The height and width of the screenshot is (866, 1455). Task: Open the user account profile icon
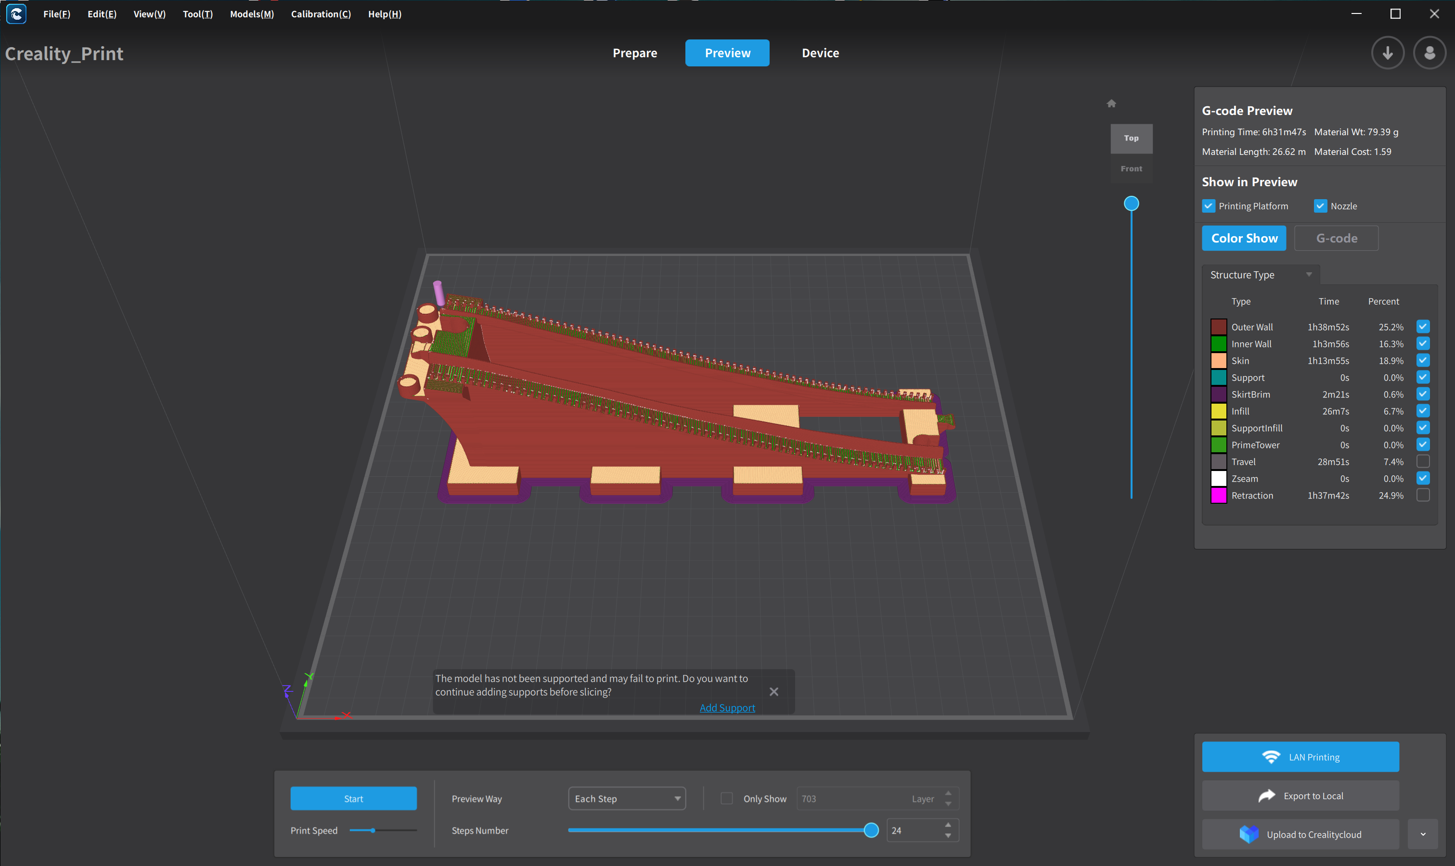[x=1429, y=53]
